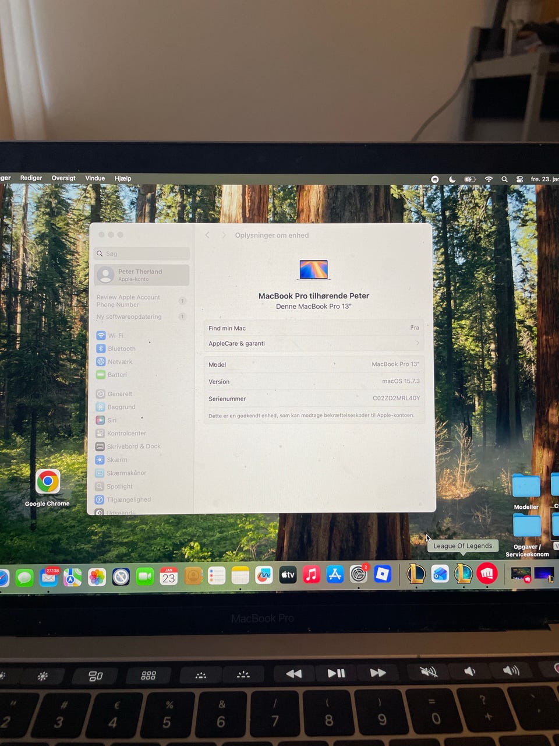Image resolution: width=559 pixels, height=746 pixels.
Task: Open Maps from the Dock
Action: (x=73, y=577)
